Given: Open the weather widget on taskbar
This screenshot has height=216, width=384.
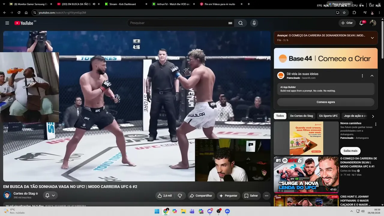Looking at the screenshot, I should click(15, 211).
